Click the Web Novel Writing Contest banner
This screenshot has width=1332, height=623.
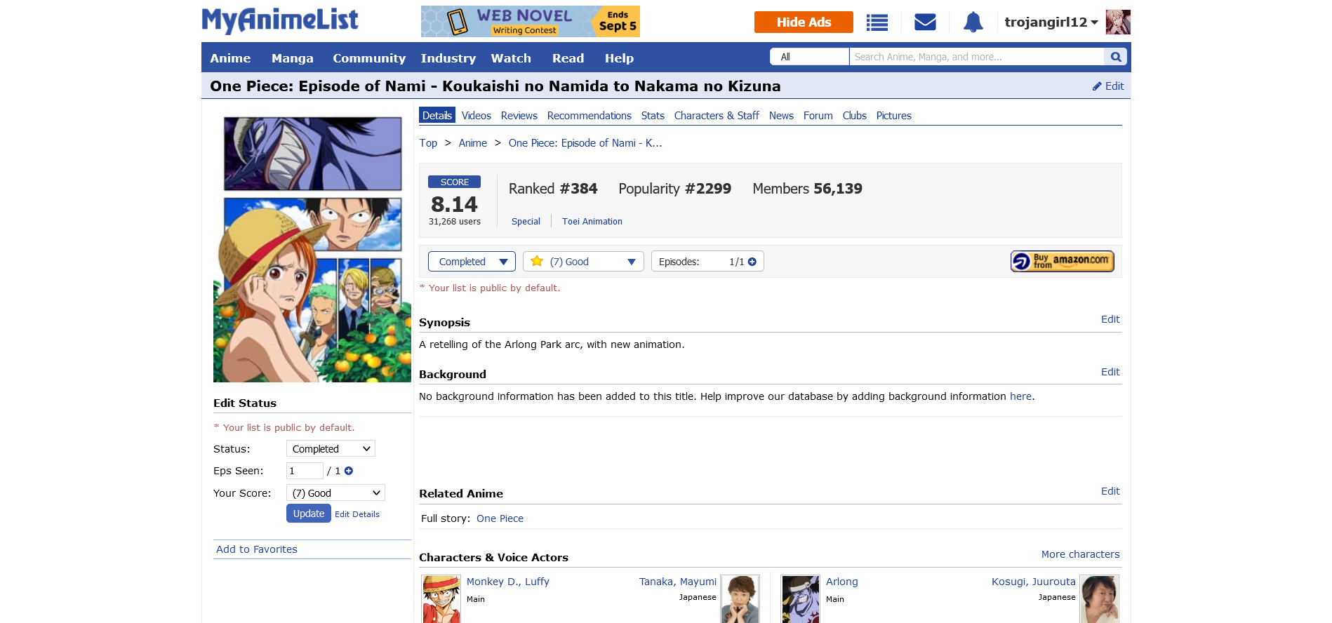[x=531, y=22]
